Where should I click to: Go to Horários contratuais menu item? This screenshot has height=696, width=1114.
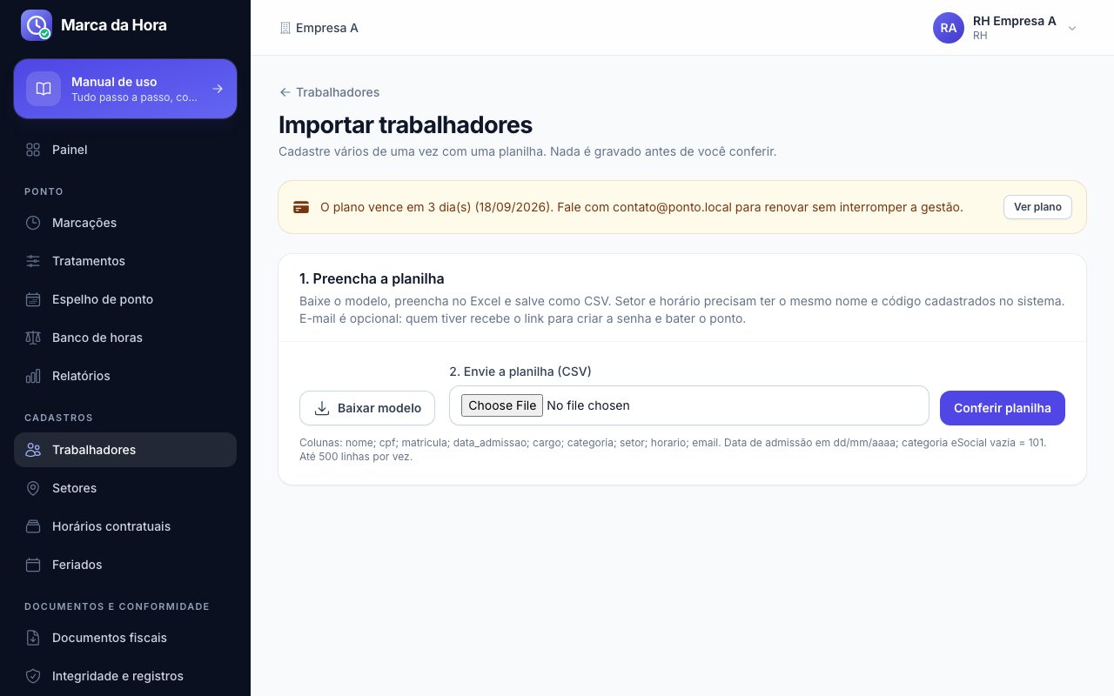(125, 526)
